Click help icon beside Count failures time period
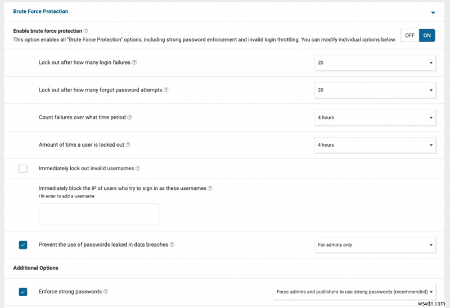The image size is (450, 308). pos(129,117)
